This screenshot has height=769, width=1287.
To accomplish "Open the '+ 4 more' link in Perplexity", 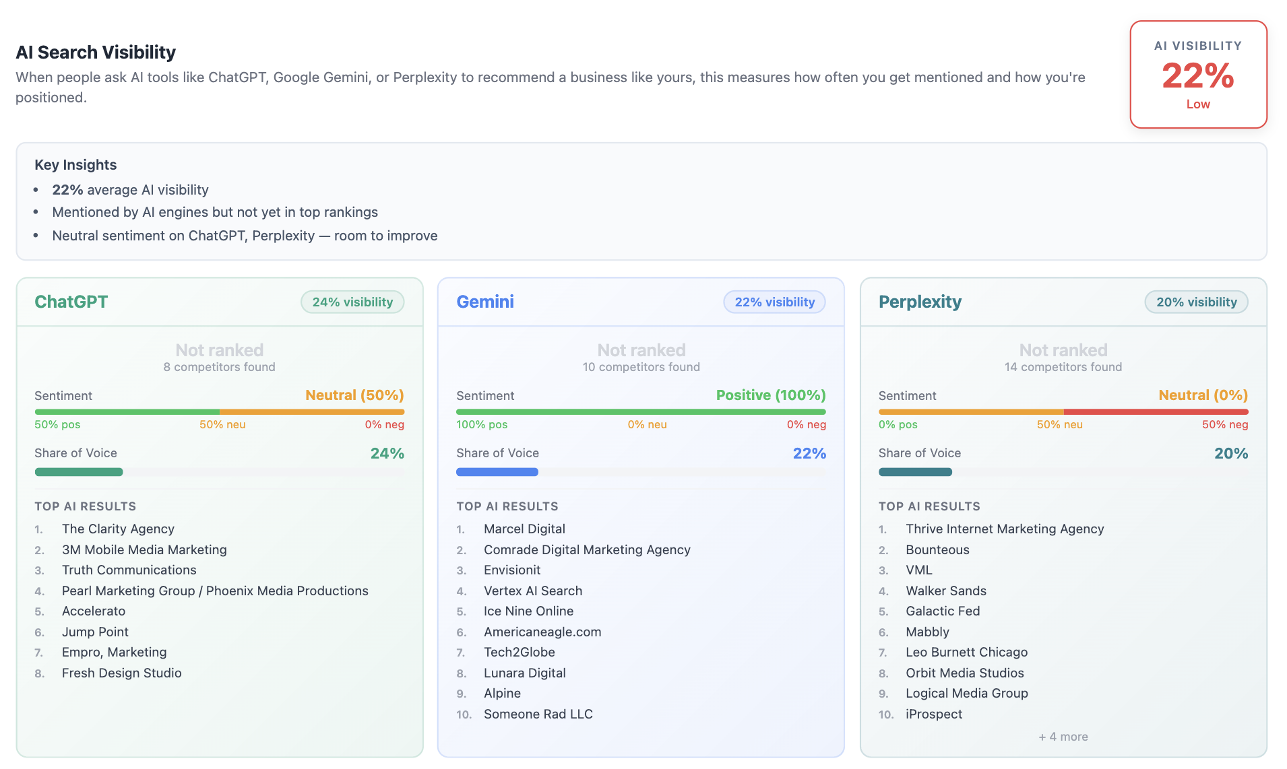I will pos(1063,737).
